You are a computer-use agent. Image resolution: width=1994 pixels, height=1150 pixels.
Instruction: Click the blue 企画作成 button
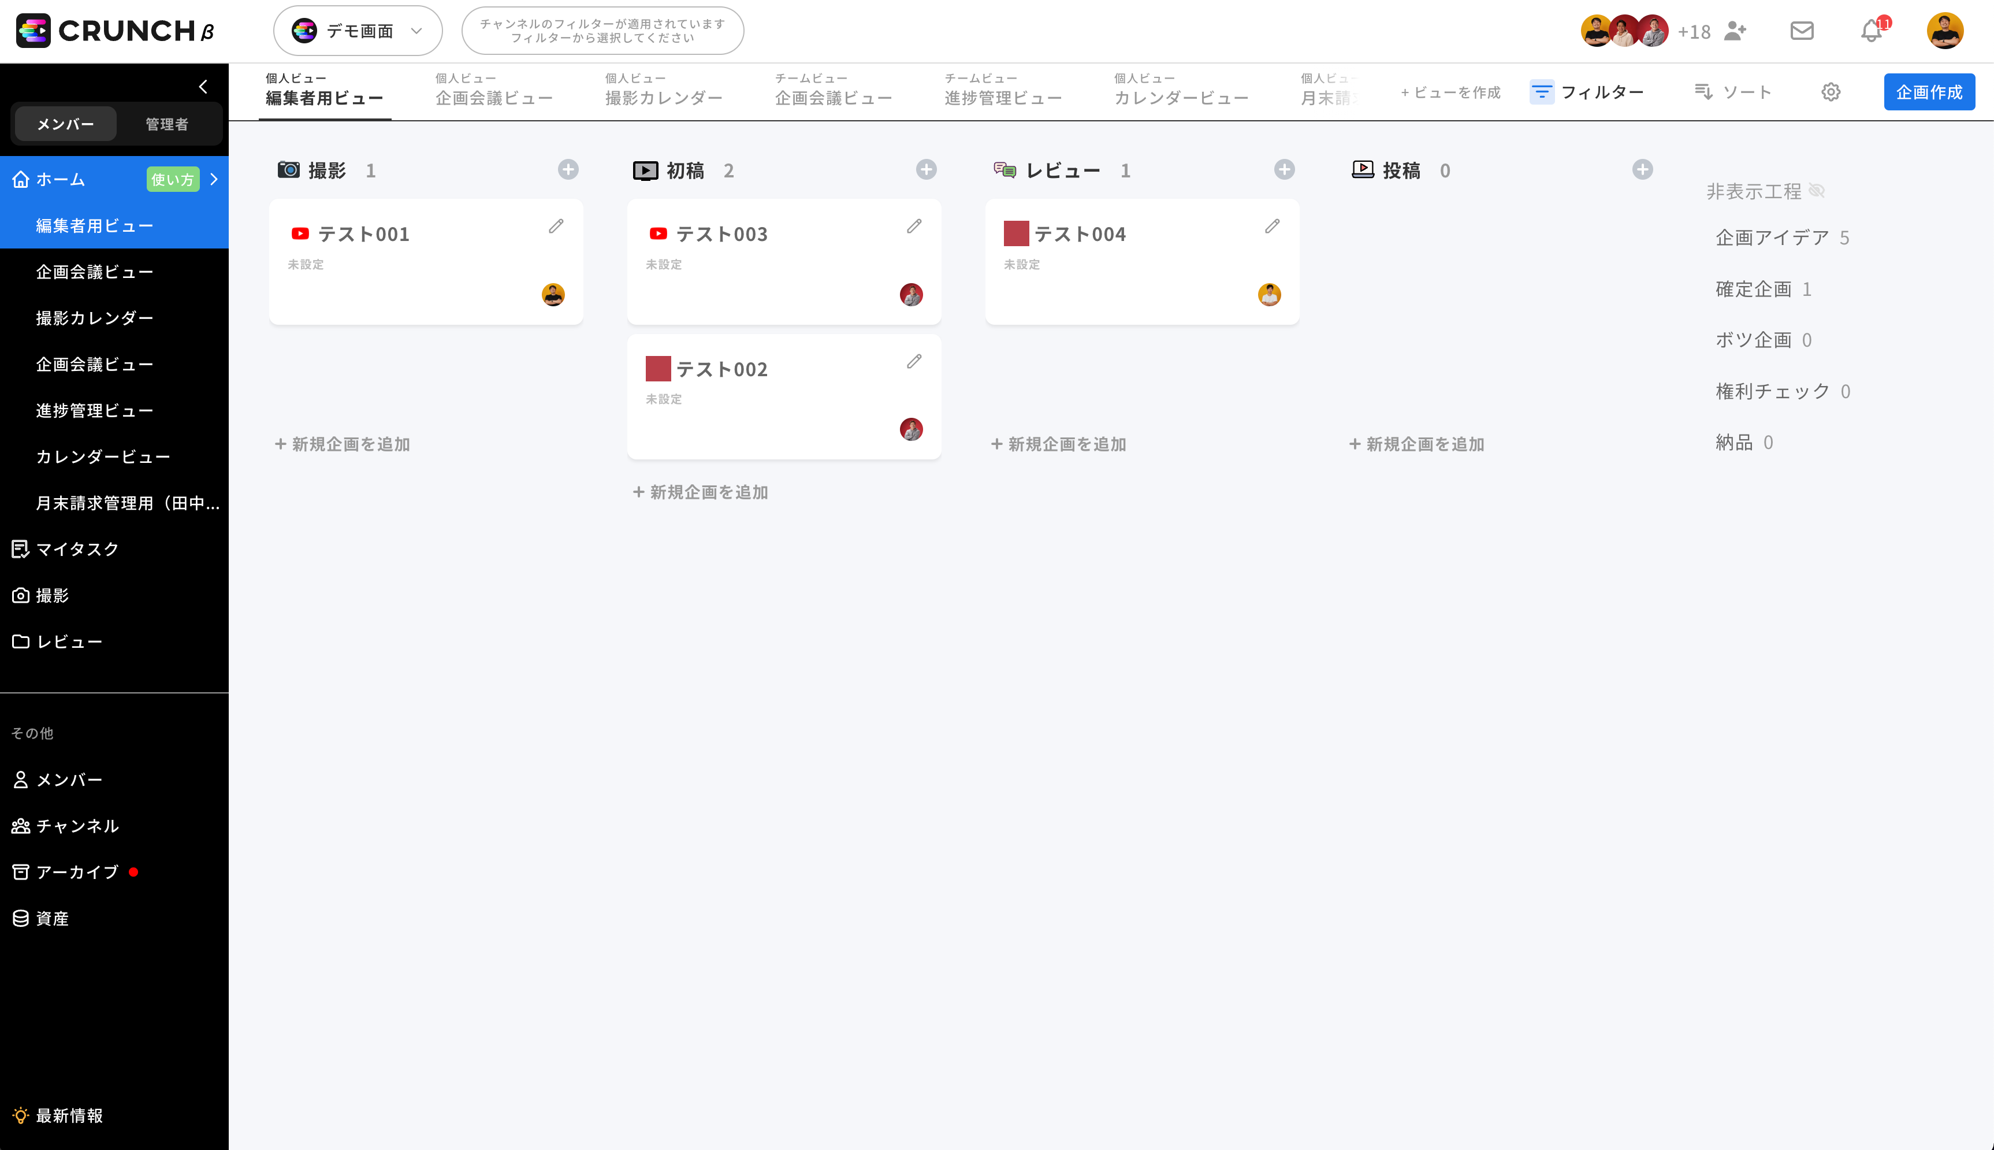[1929, 92]
